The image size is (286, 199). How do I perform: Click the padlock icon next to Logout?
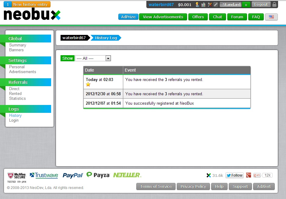coord(274,4)
